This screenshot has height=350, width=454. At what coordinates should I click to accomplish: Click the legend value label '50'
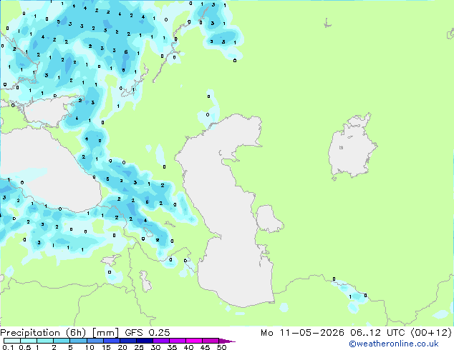pyautogui.click(x=221, y=347)
